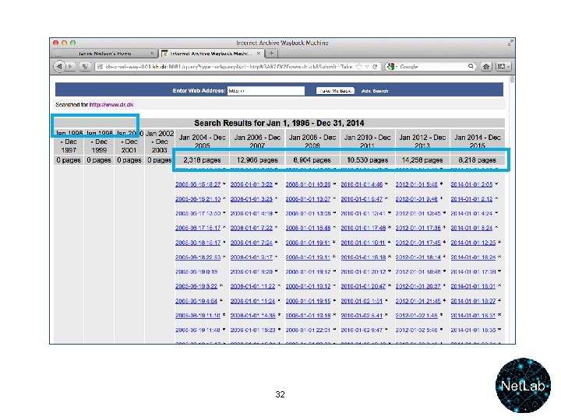The width and height of the screenshot is (561, 420).
Task: Click the browser URL address field
Action: tap(229, 67)
